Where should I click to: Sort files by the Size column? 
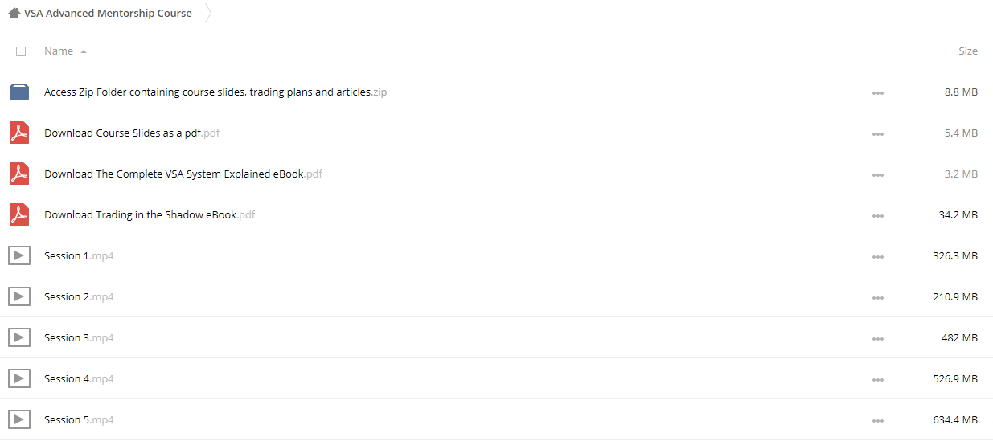click(x=968, y=51)
